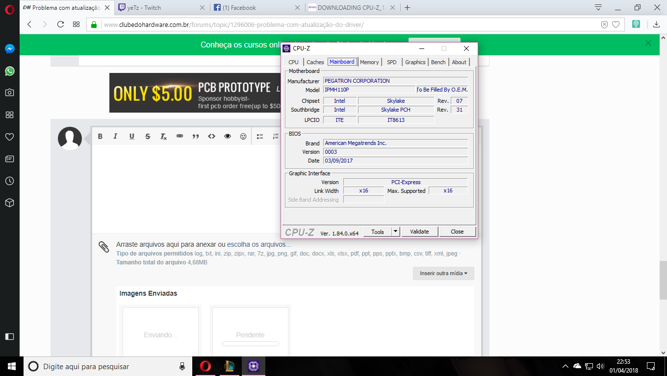This screenshot has height=376, width=667.
Task: Click the green lightbulb extension icon
Action: [636, 24]
